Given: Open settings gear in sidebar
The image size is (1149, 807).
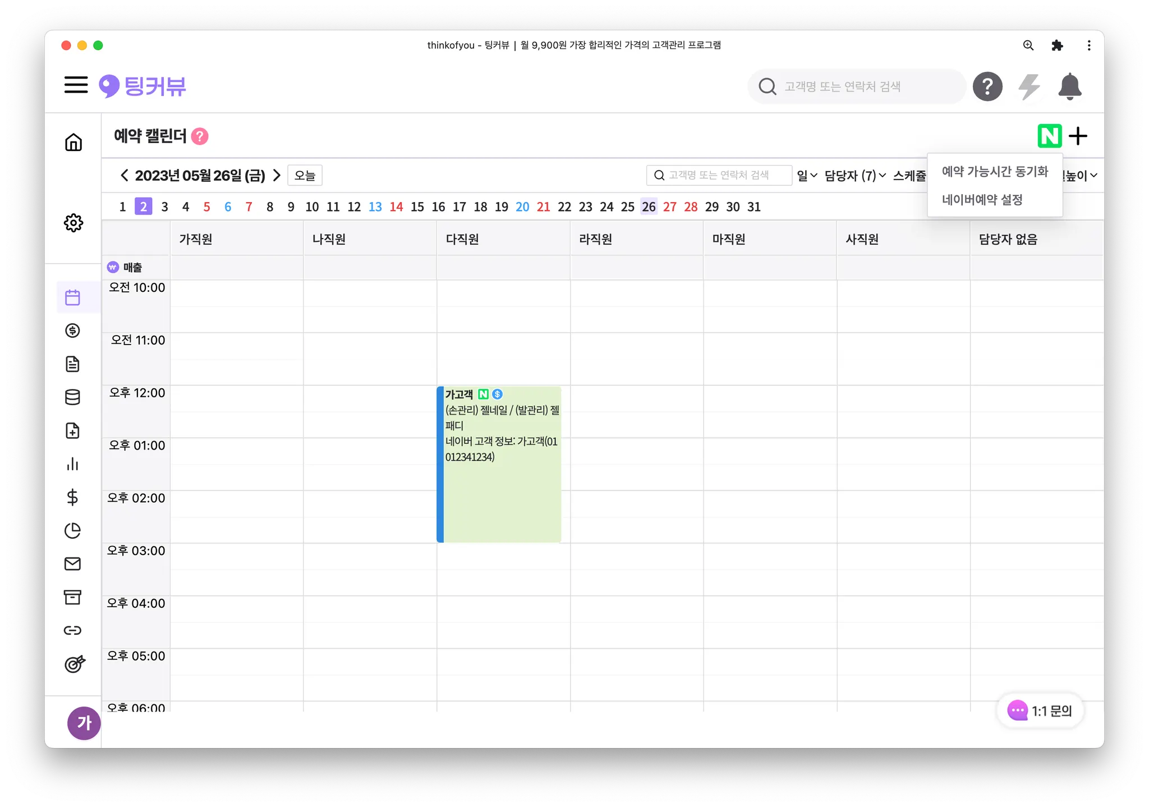Looking at the screenshot, I should [73, 223].
